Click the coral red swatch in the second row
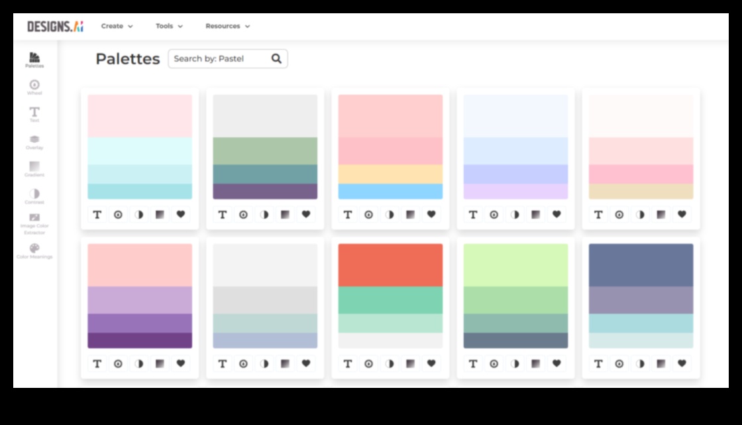 click(390, 265)
